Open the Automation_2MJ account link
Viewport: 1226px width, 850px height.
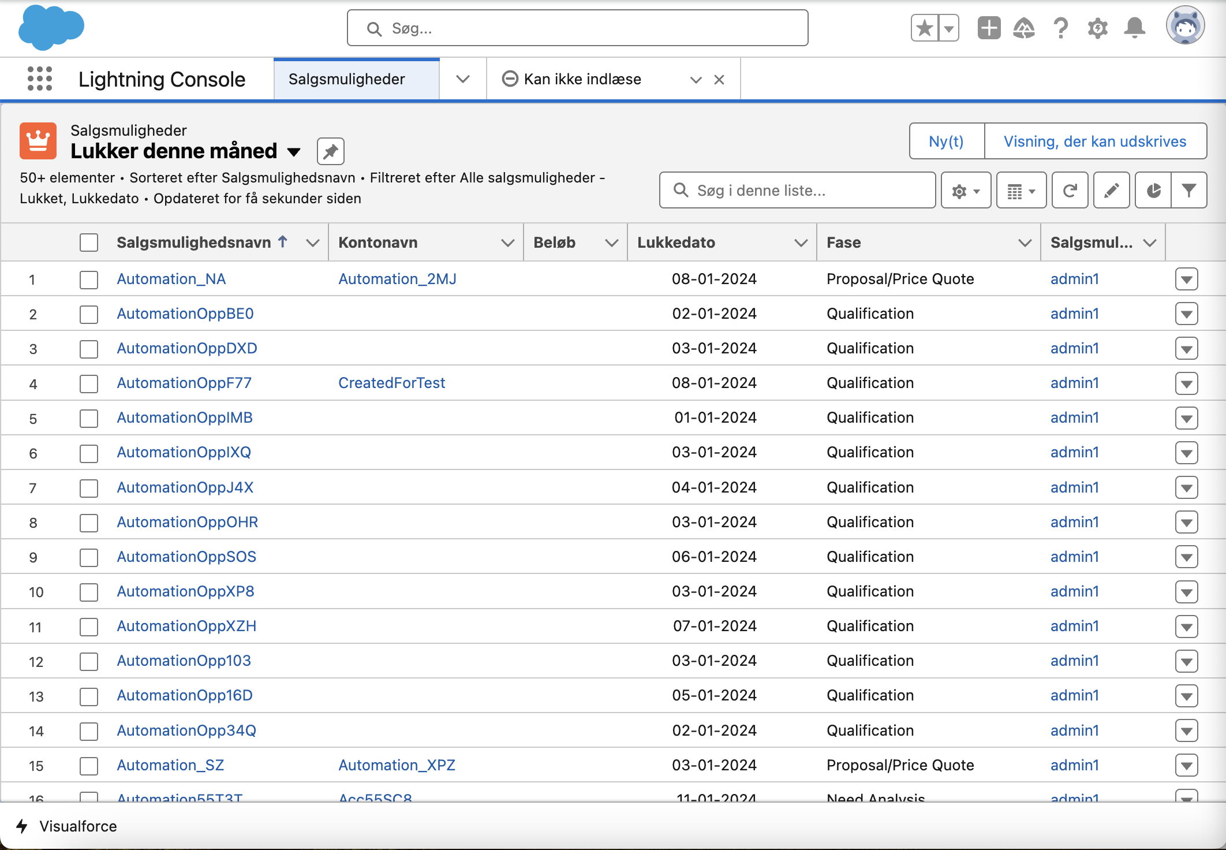397,278
